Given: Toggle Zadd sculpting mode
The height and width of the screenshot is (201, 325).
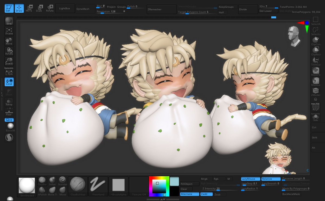Looking at the screenshot, I should click(206, 194).
